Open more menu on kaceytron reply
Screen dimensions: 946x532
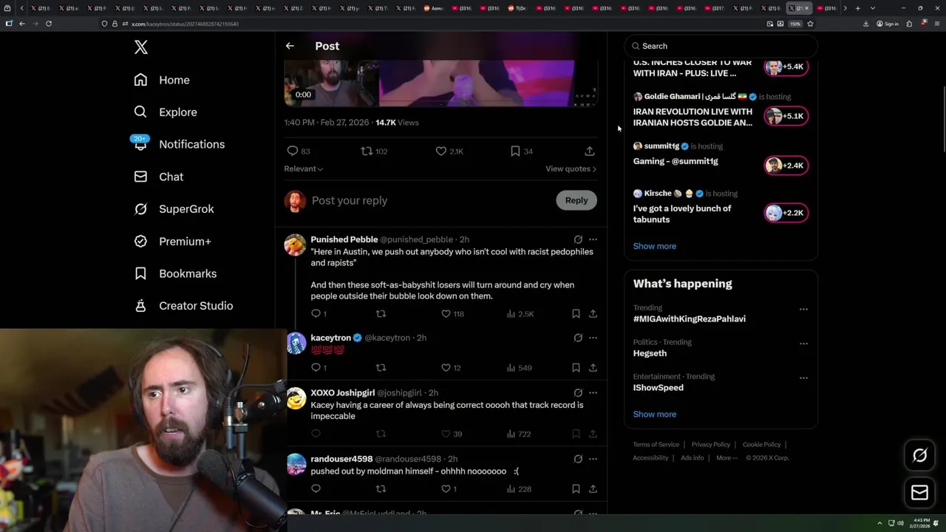click(x=593, y=338)
